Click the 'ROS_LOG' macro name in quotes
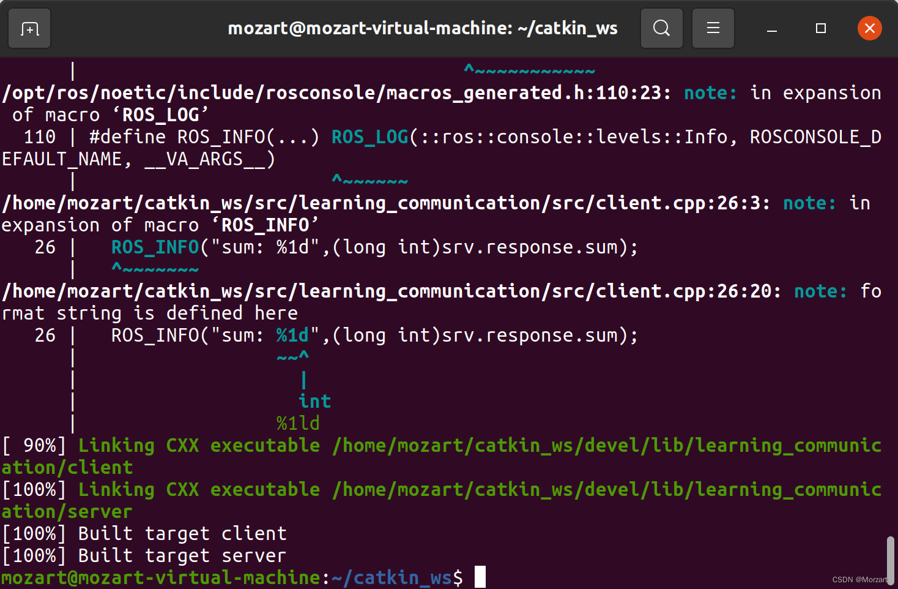The width and height of the screenshot is (898, 589). point(161,115)
